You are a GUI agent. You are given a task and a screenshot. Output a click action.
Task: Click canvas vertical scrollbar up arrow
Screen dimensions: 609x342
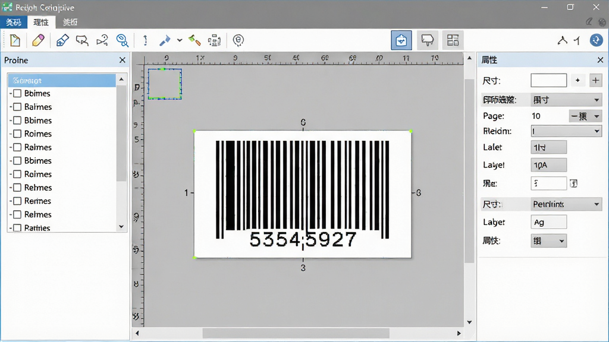click(469, 58)
